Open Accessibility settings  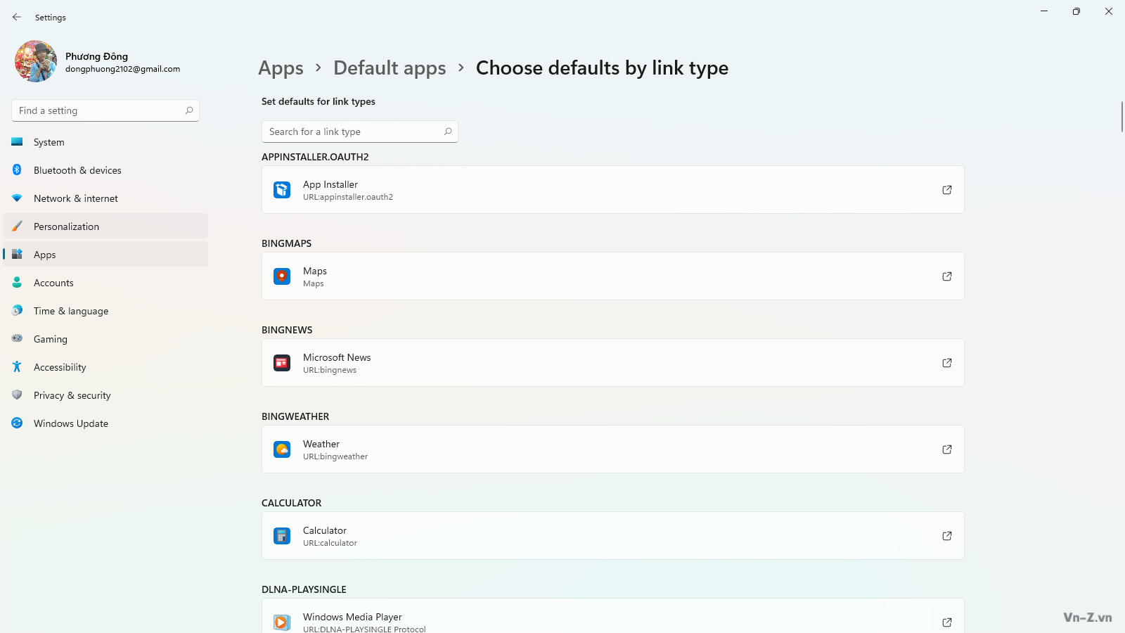pos(105,367)
